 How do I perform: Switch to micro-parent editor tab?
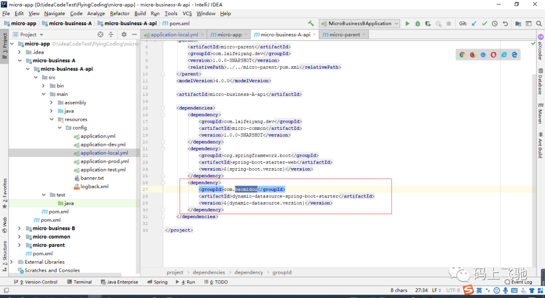[344, 34]
